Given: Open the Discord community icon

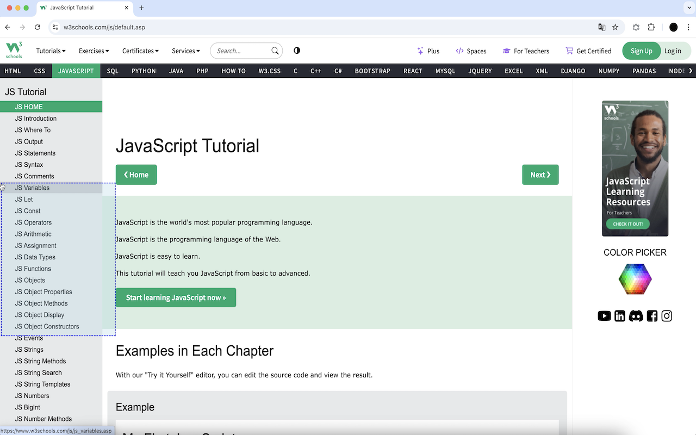Looking at the screenshot, I should [636, 316].
